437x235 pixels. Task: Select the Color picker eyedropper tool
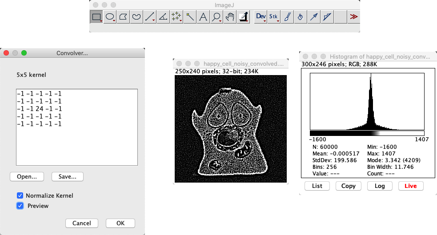point(244,17)
